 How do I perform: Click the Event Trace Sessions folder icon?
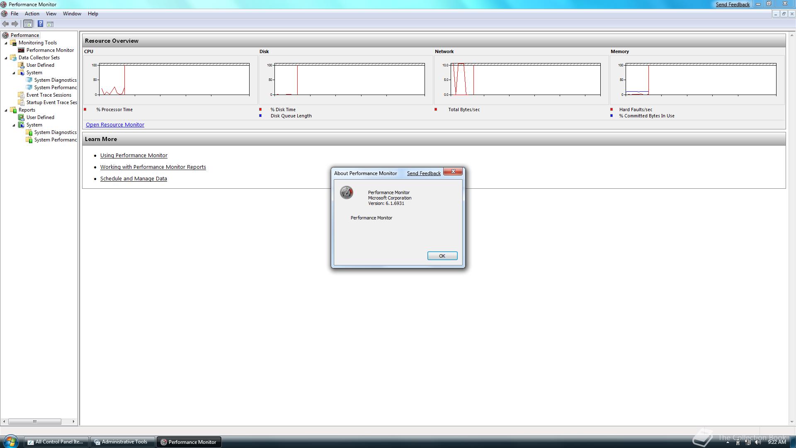pyautogui.click(x=21, y=95)
